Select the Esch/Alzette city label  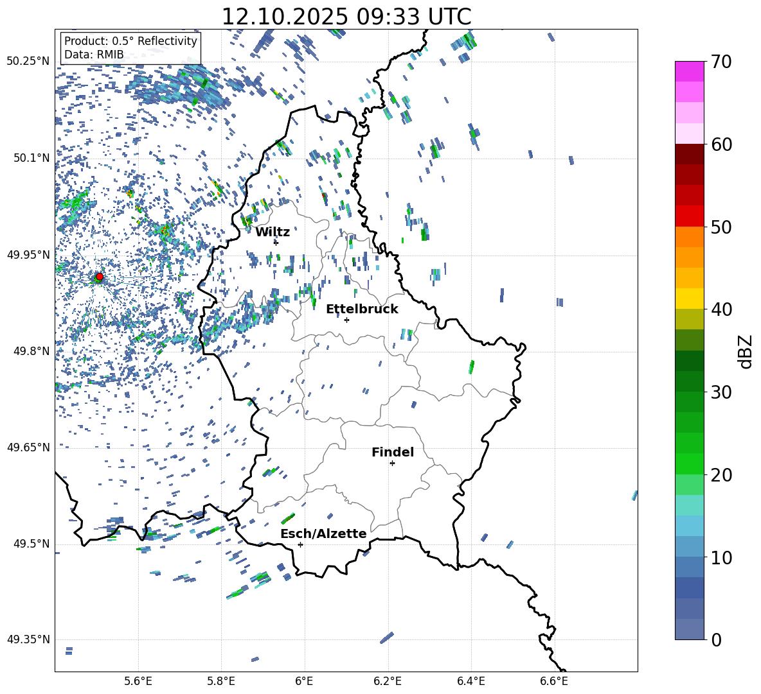(x=323, y=534)
